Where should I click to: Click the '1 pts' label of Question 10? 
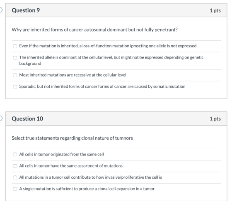(215, 119)
